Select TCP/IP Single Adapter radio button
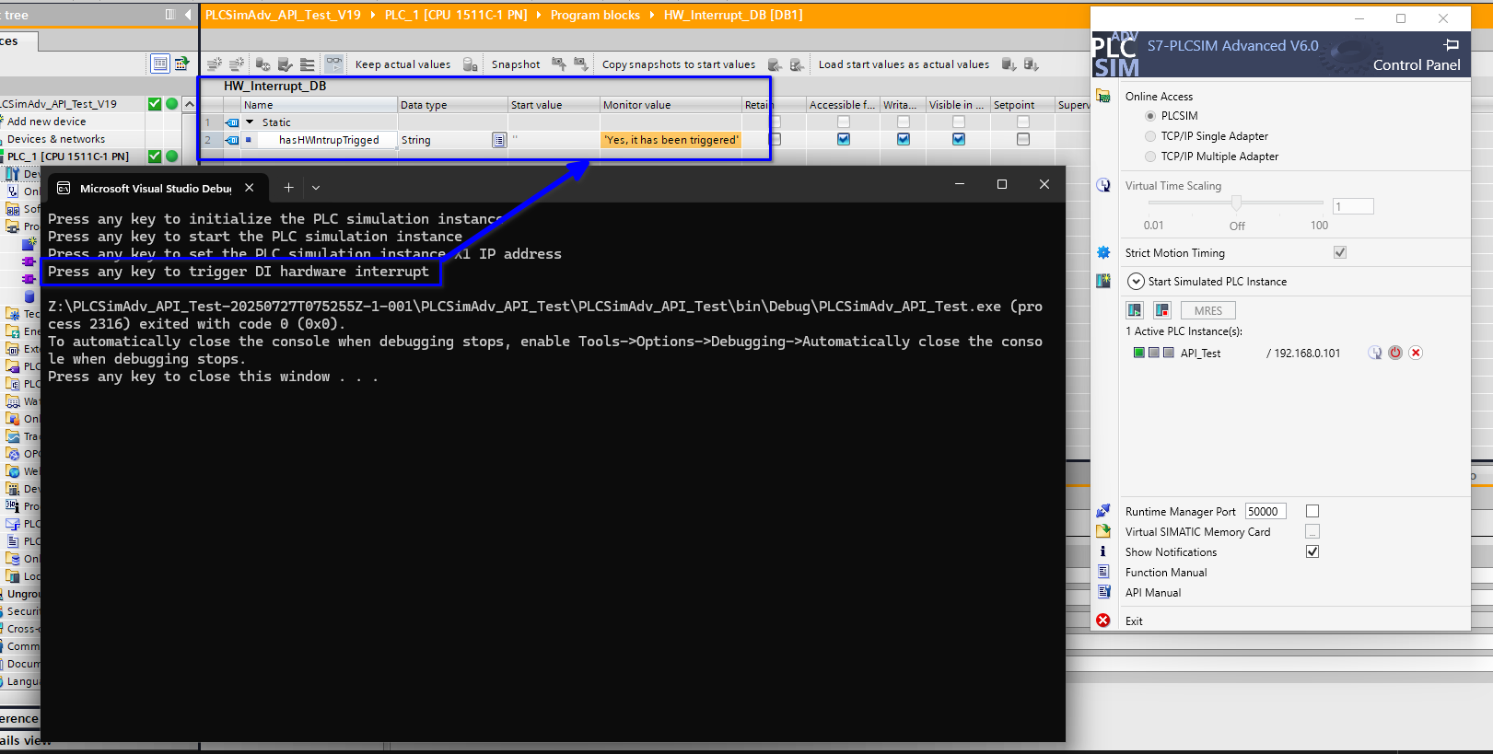 [1149, 136]
